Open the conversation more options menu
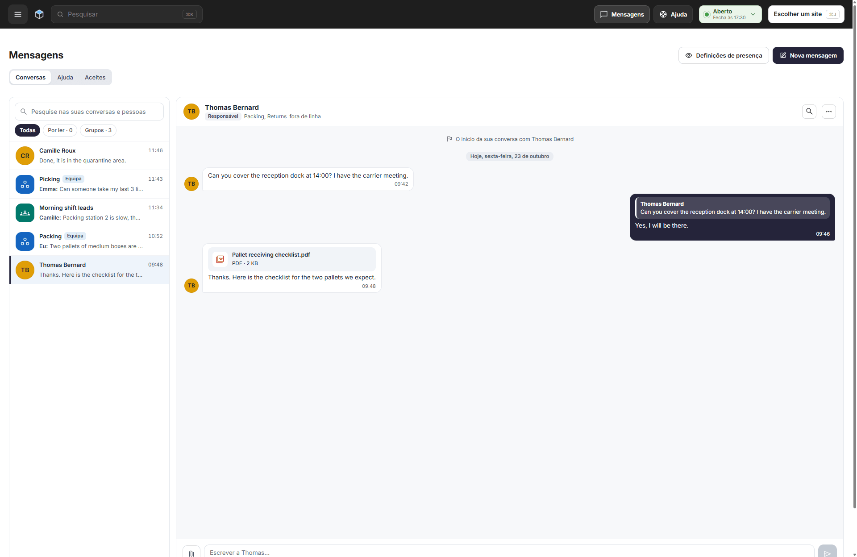The height and width of the screenshot is (557, 857). coord(829,112)
